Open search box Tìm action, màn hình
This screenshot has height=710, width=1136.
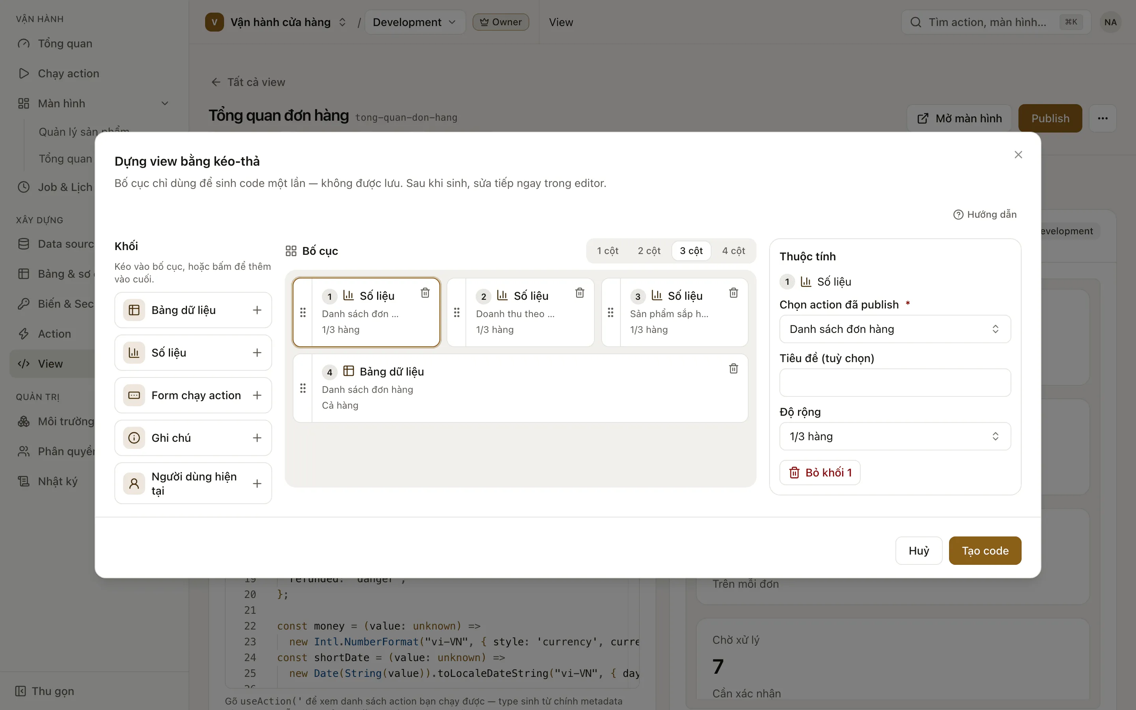996,22
